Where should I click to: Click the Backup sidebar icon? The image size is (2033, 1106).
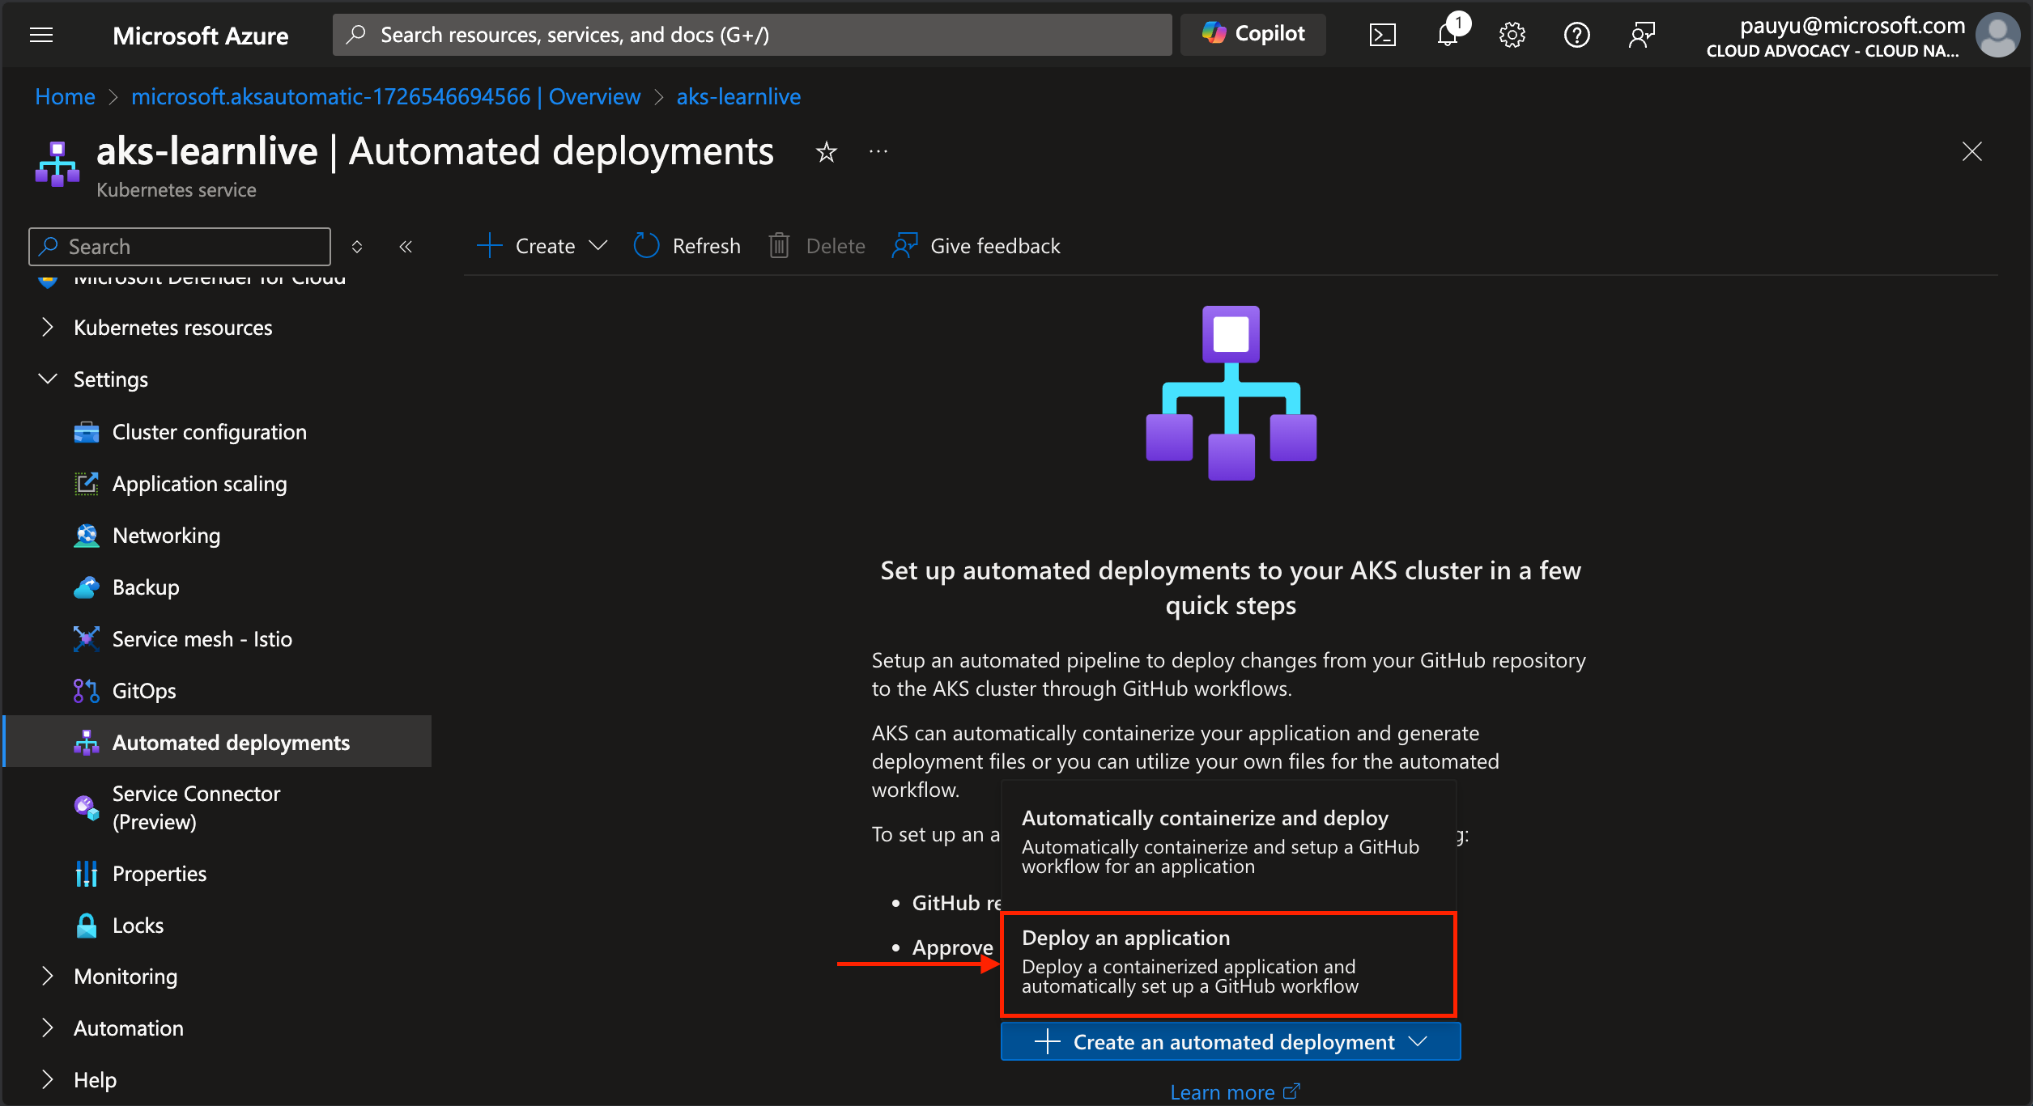(x=86, y=586)
